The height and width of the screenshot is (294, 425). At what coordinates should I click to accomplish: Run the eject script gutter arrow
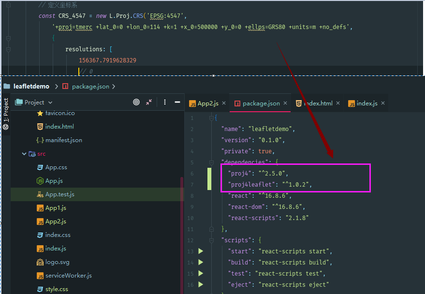pyautogui.click(x=201, y=284)
